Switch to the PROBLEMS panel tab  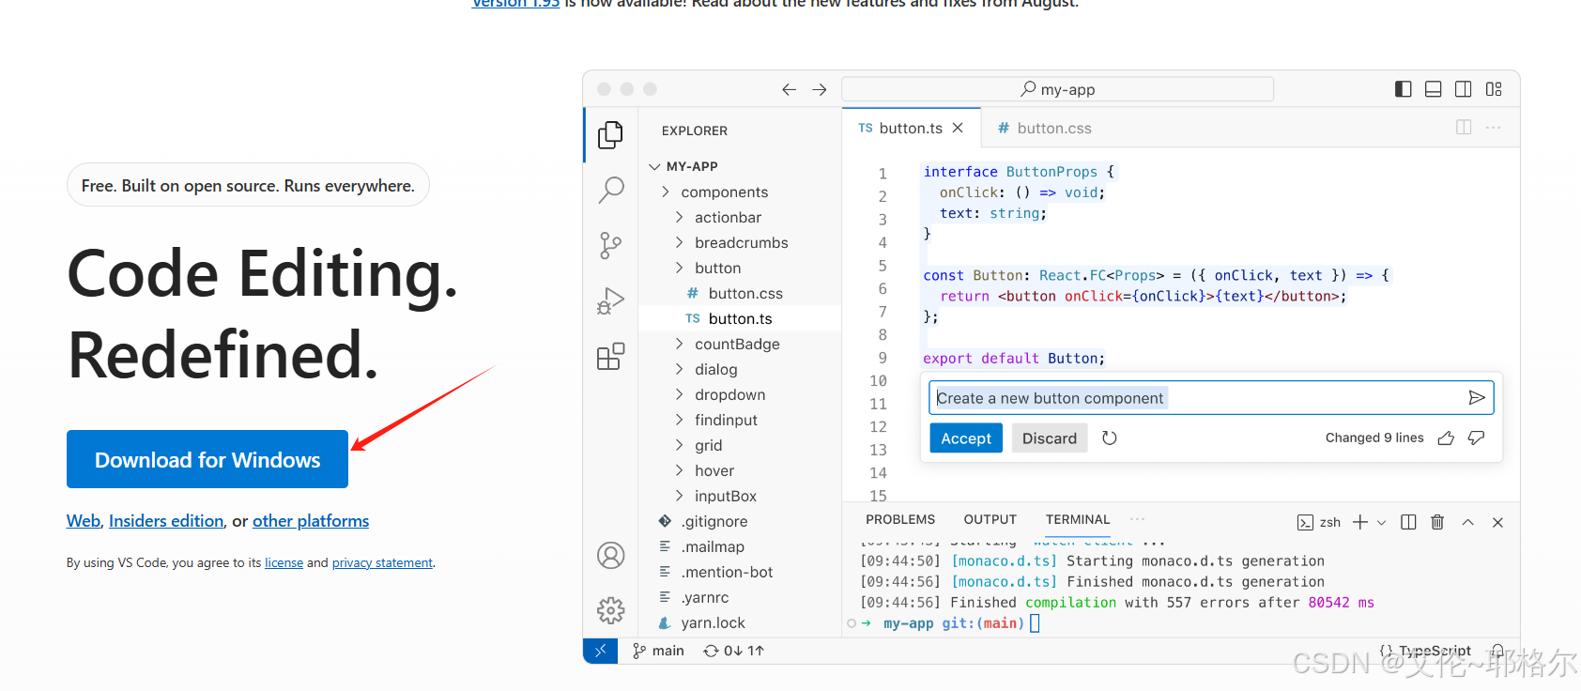tap(900, 519)
